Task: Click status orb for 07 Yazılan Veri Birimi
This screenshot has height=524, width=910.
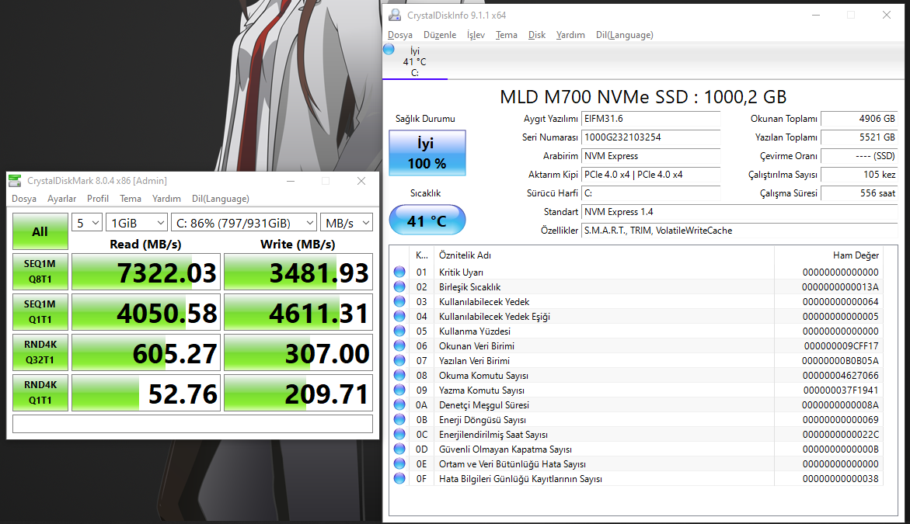Action: 399,360
